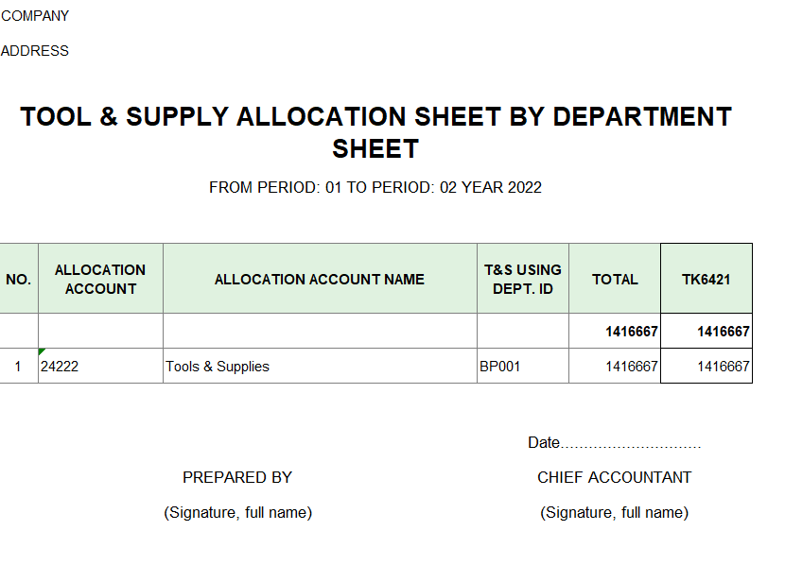Click the BP001 department cell
Image resolution: width=785 pixels, height=582 pixels.
point(523,366)
